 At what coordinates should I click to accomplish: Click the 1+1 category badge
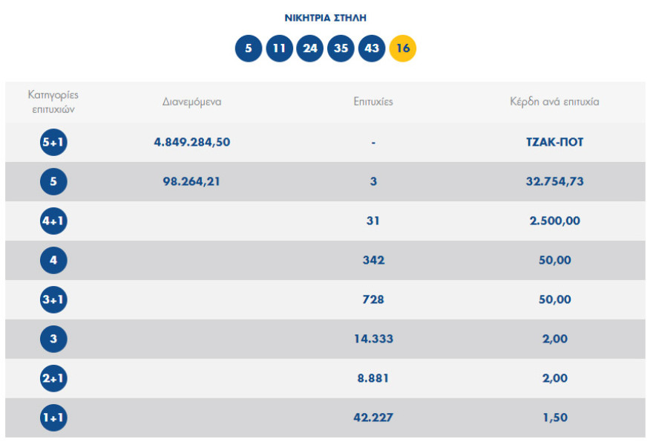[x=53, y=418]
